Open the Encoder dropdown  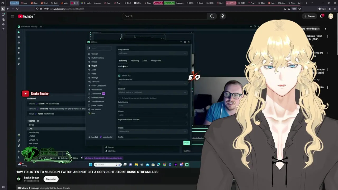[152, 92]
